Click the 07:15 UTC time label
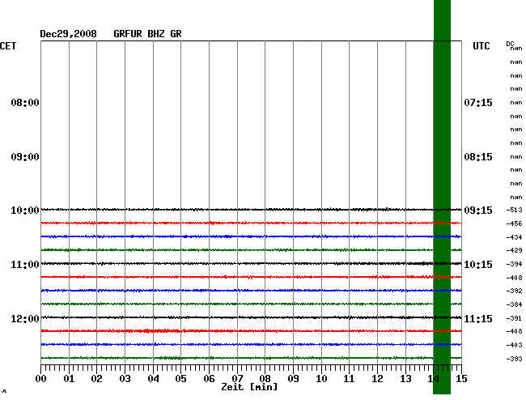This screenshot has width=526, height=400. tap(478, 103)
